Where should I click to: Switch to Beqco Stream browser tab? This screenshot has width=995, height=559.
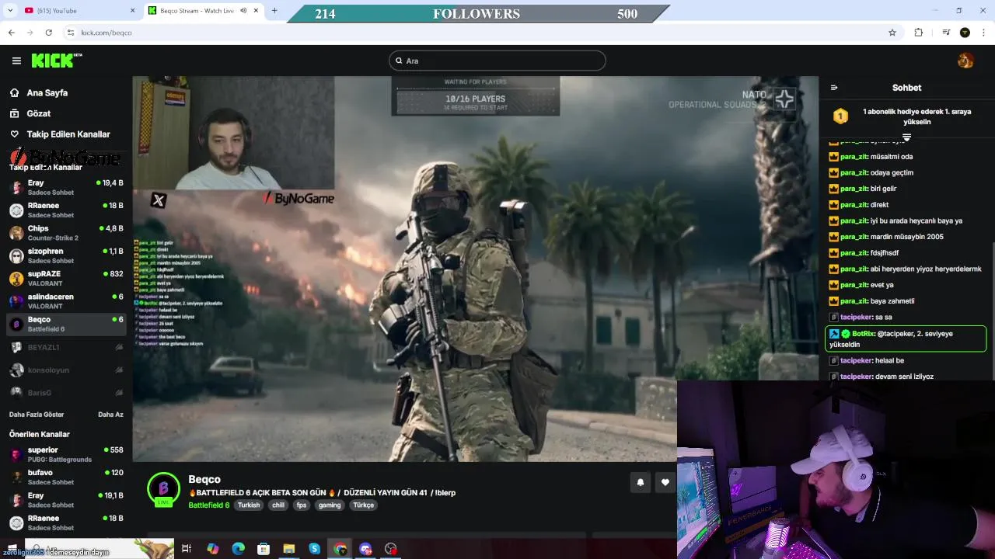[x=202, y=11]
